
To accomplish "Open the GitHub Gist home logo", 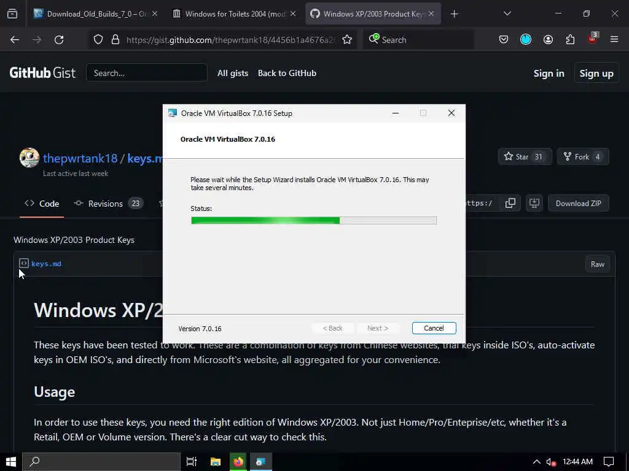I will [42, 73].
